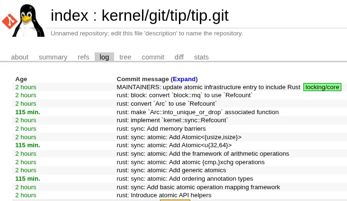Select the log tab
This screenshot has height=201, width=347.
(104, 57)
